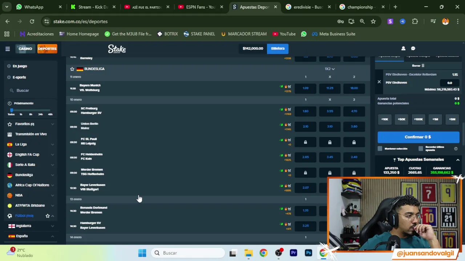Viewport: 465px width, 261px height.
Task: Reload the page with refresh icon
Action: pos(32,21)
